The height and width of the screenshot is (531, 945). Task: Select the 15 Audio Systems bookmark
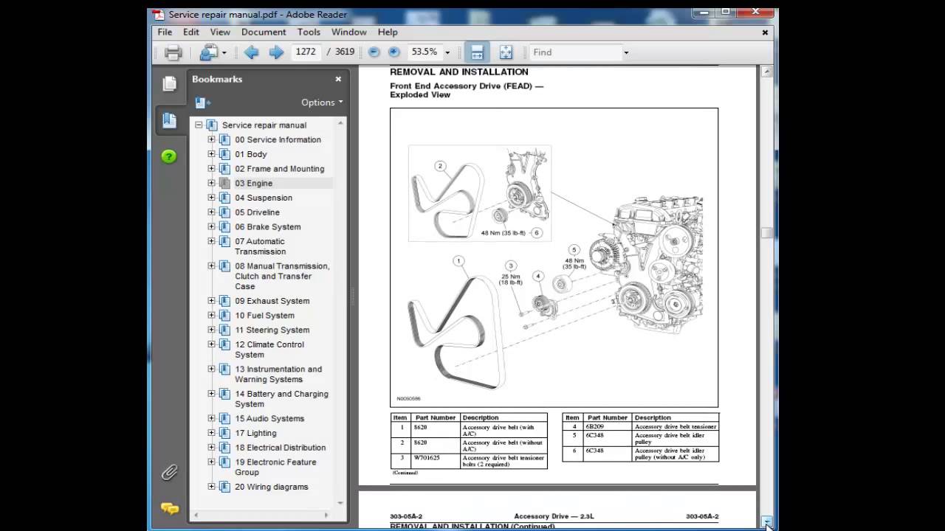click(269, 419)
